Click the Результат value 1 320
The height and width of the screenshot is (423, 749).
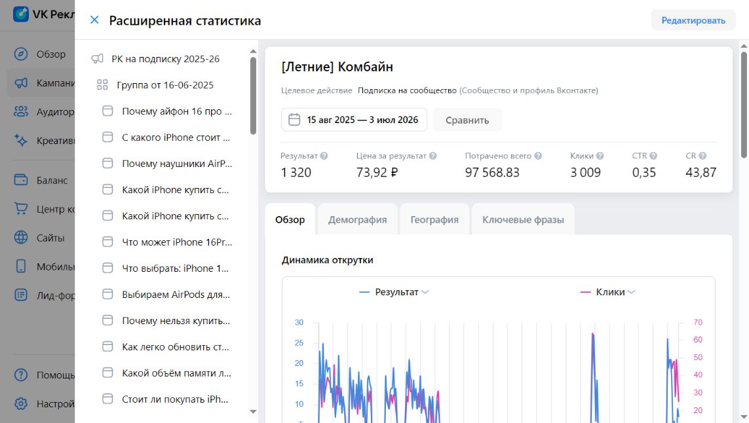296,172
